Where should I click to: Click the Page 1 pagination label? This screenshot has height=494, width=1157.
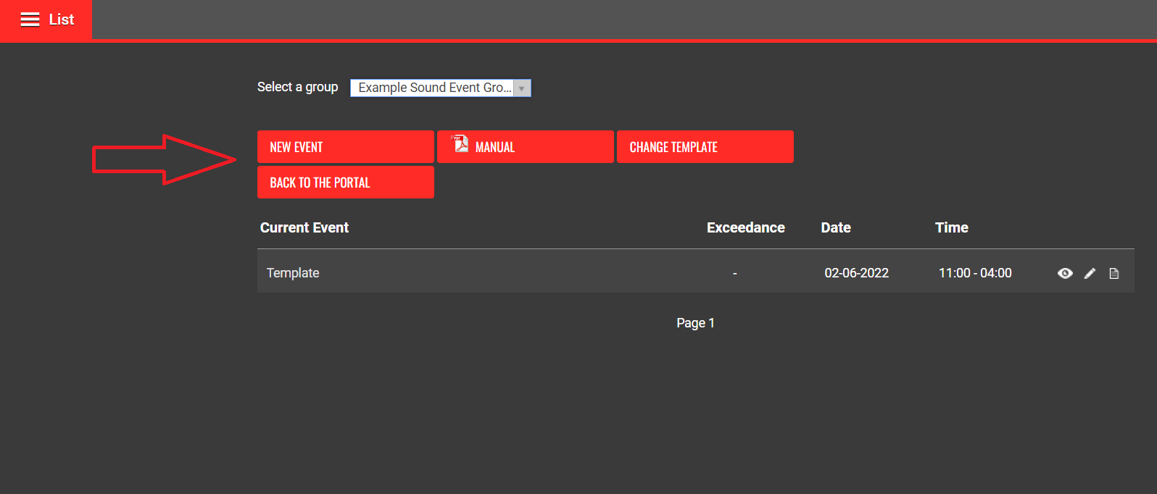[696, 323]
